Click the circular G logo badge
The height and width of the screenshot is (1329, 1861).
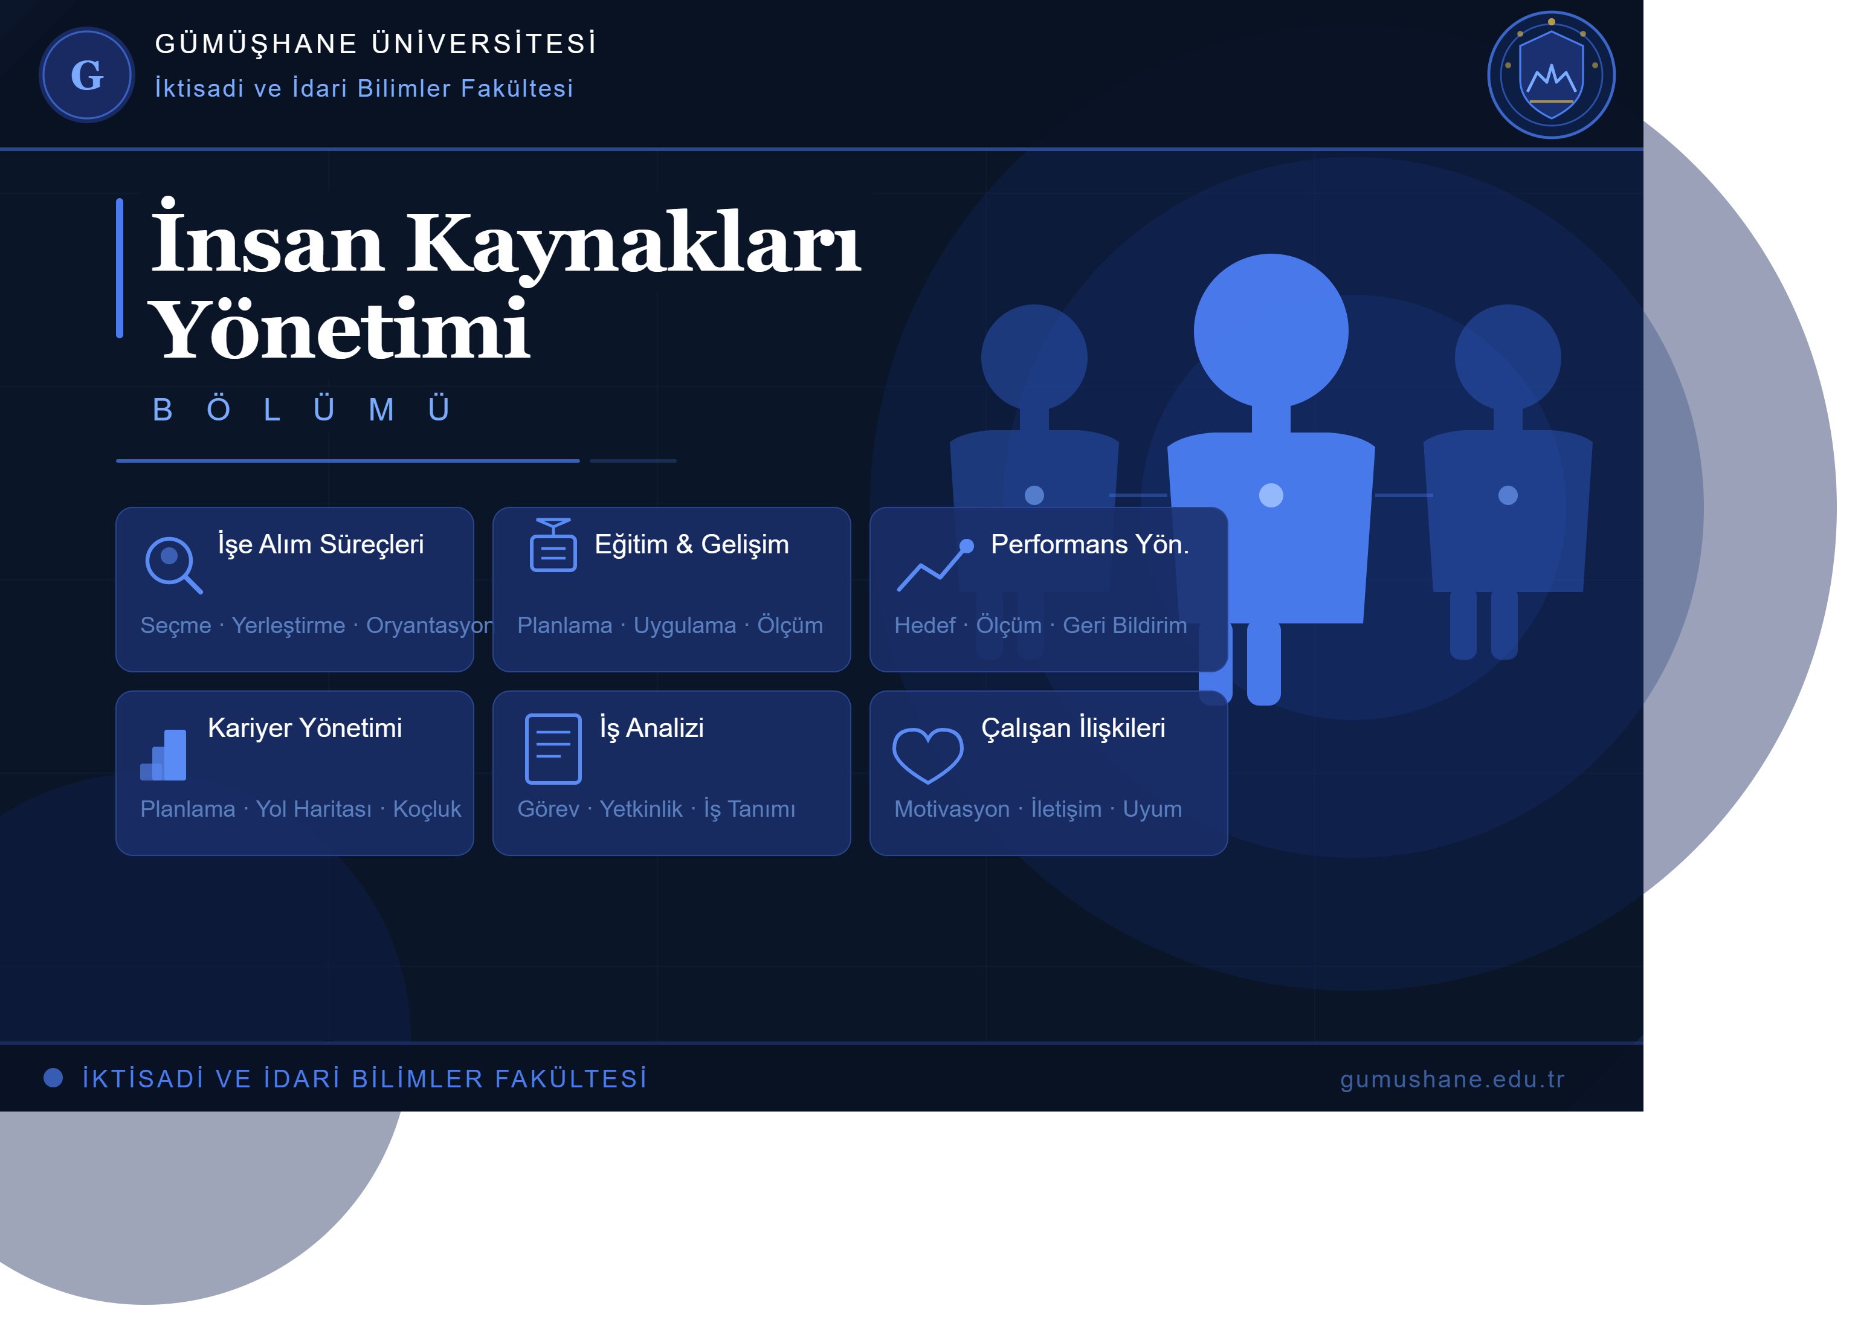tap(87, 76)
